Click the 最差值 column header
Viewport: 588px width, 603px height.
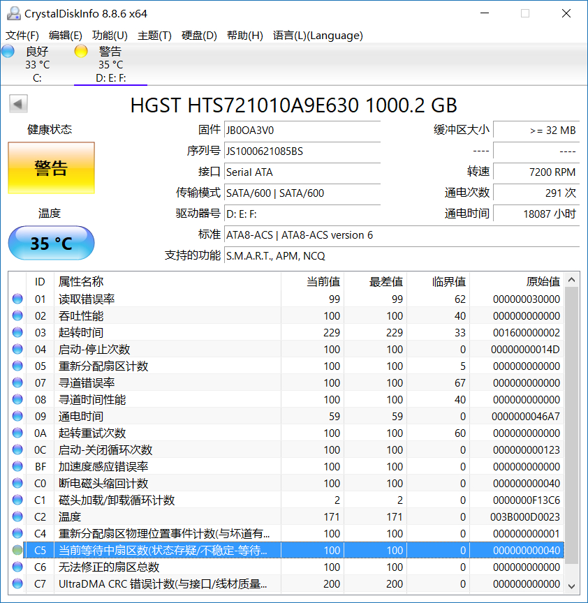tap(375, 281)
